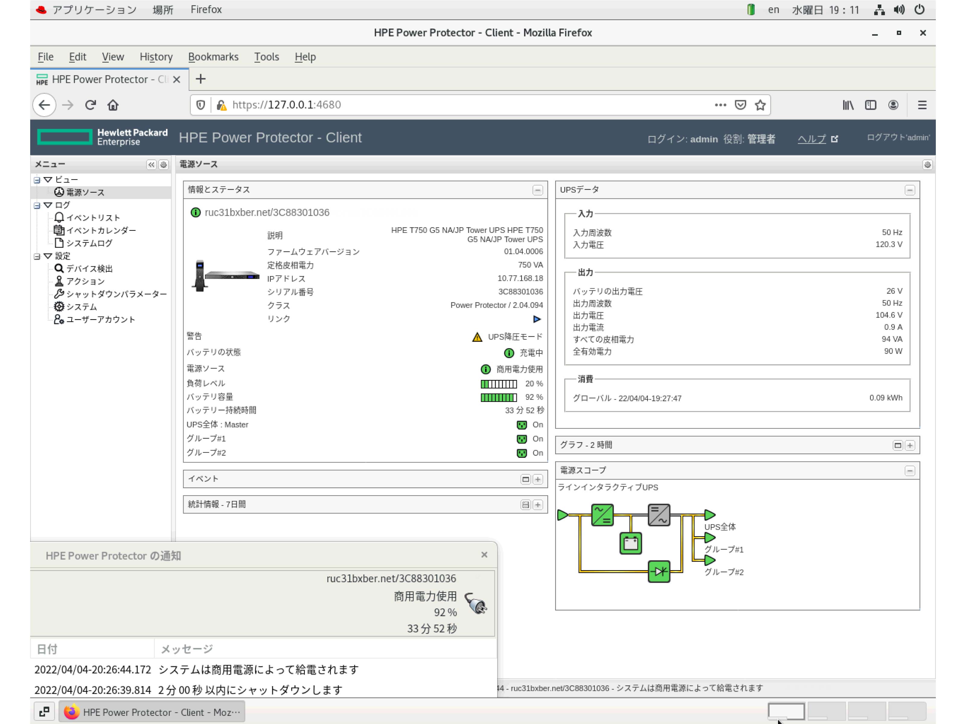Open the Tools menu
Screen dimensions: 966x724
[266, 57]
